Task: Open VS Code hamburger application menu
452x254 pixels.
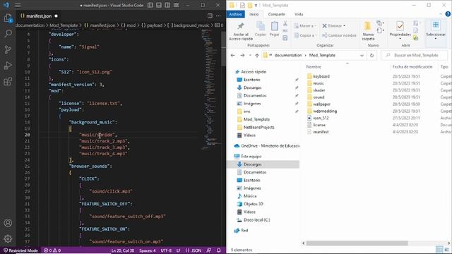Action: [18, 5]
